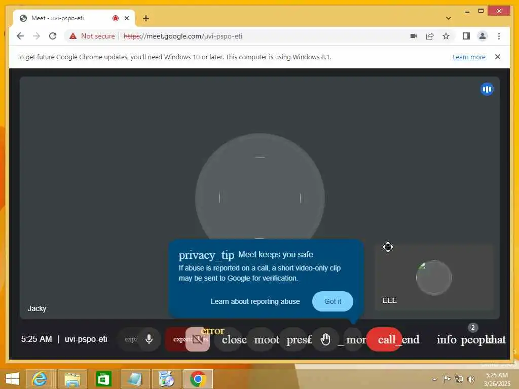Screen dimensions: 519x389
Task: Mute the microphone in Meet toolbar
Action: (149, 339)
